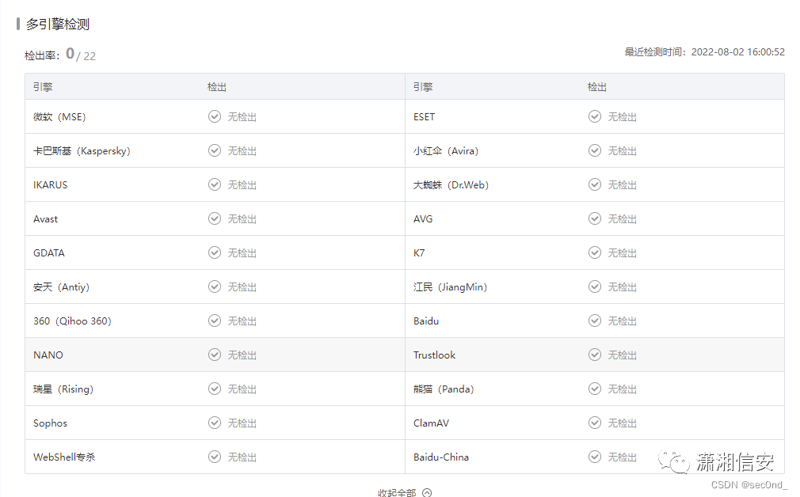
Task: Select the Baidu engine name
Action: point(426,321)
